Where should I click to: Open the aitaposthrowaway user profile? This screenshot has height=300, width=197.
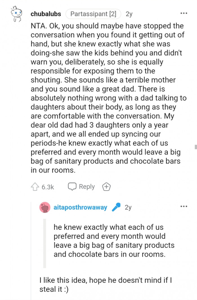click(x=80, y=208)
